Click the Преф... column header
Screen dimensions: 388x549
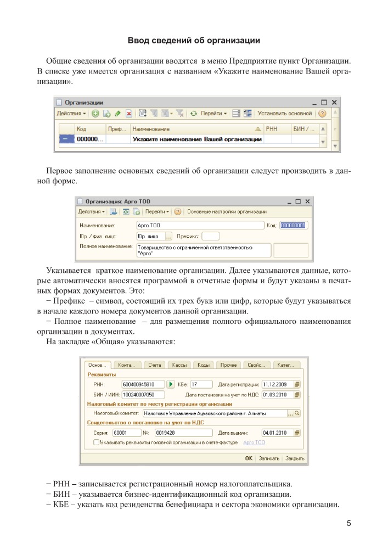click(x=117, y=129)
